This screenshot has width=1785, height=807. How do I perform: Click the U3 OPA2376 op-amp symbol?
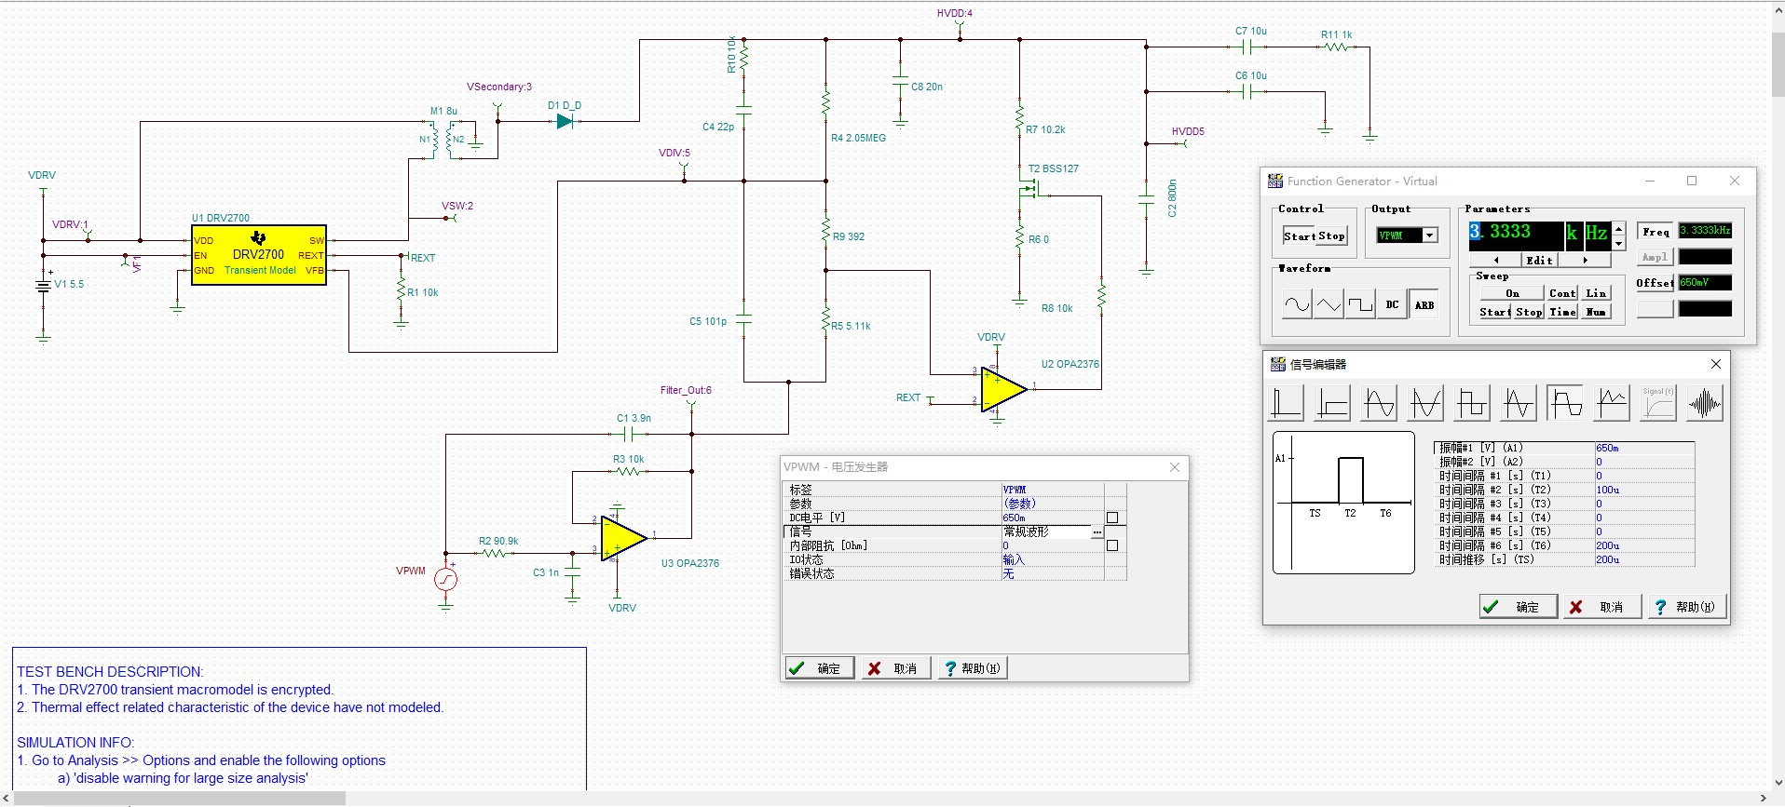tap(623, 538)
